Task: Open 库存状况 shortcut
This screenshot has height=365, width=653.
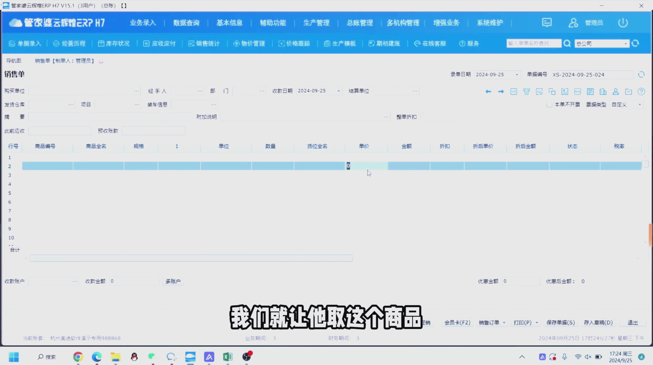Action: click(114, 44)
